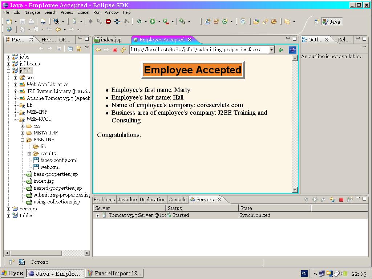Viewport: 372px width, 279px height.
Task: Toggle Link with Editor in Package Explorer
Action: click(79, 49)
